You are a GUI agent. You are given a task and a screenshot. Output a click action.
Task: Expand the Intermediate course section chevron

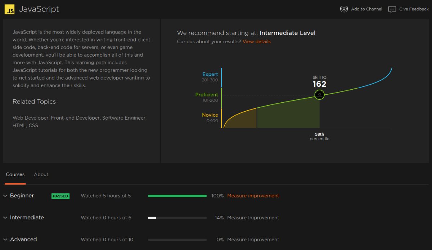[5, 218]
